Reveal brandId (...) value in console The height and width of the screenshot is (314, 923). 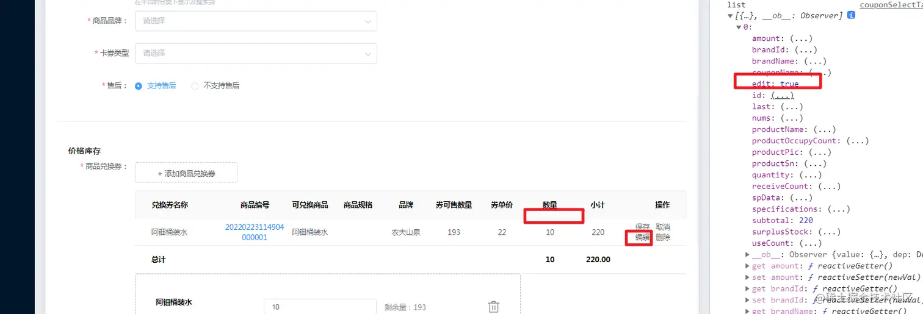805,50
